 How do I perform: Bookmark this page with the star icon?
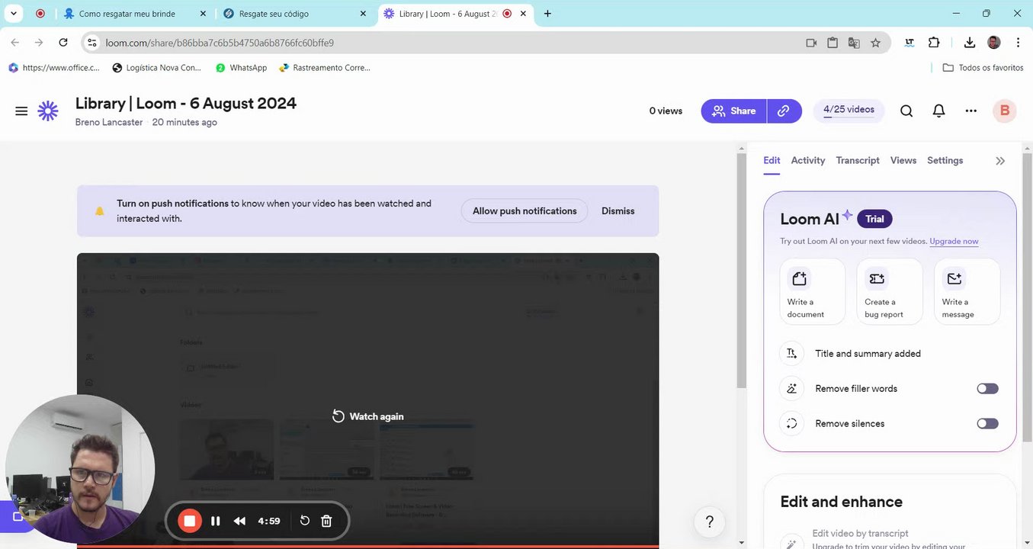pyautogui.click(x=875, y=43)
